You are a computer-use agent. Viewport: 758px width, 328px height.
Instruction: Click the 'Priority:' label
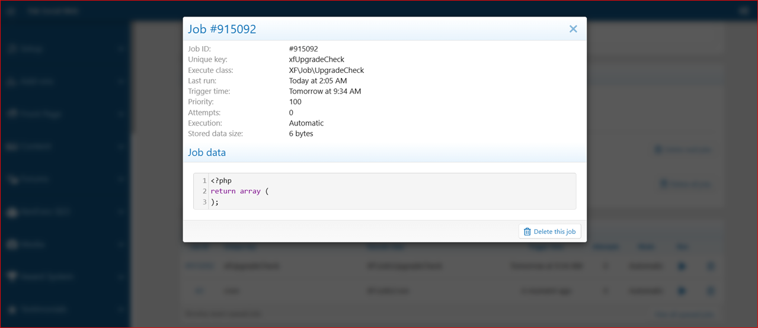[201, 102]
